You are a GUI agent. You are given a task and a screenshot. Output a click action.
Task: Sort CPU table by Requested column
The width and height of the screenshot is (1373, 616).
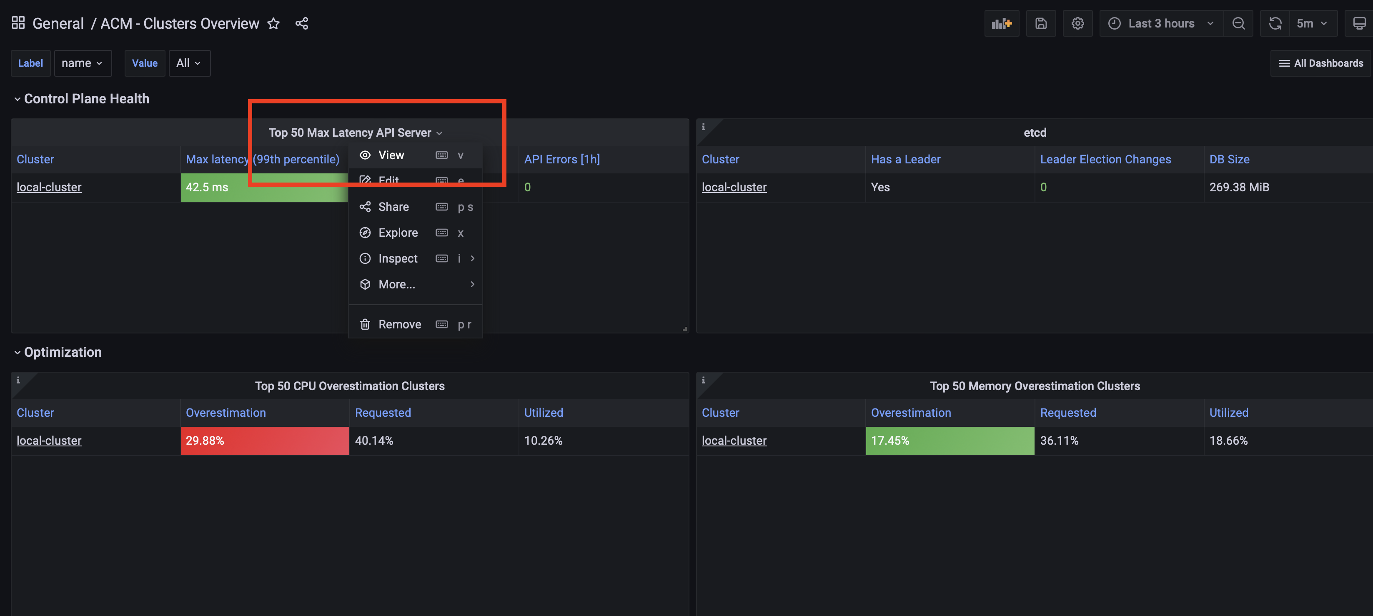pyautogui.click(x=383, y=413)
